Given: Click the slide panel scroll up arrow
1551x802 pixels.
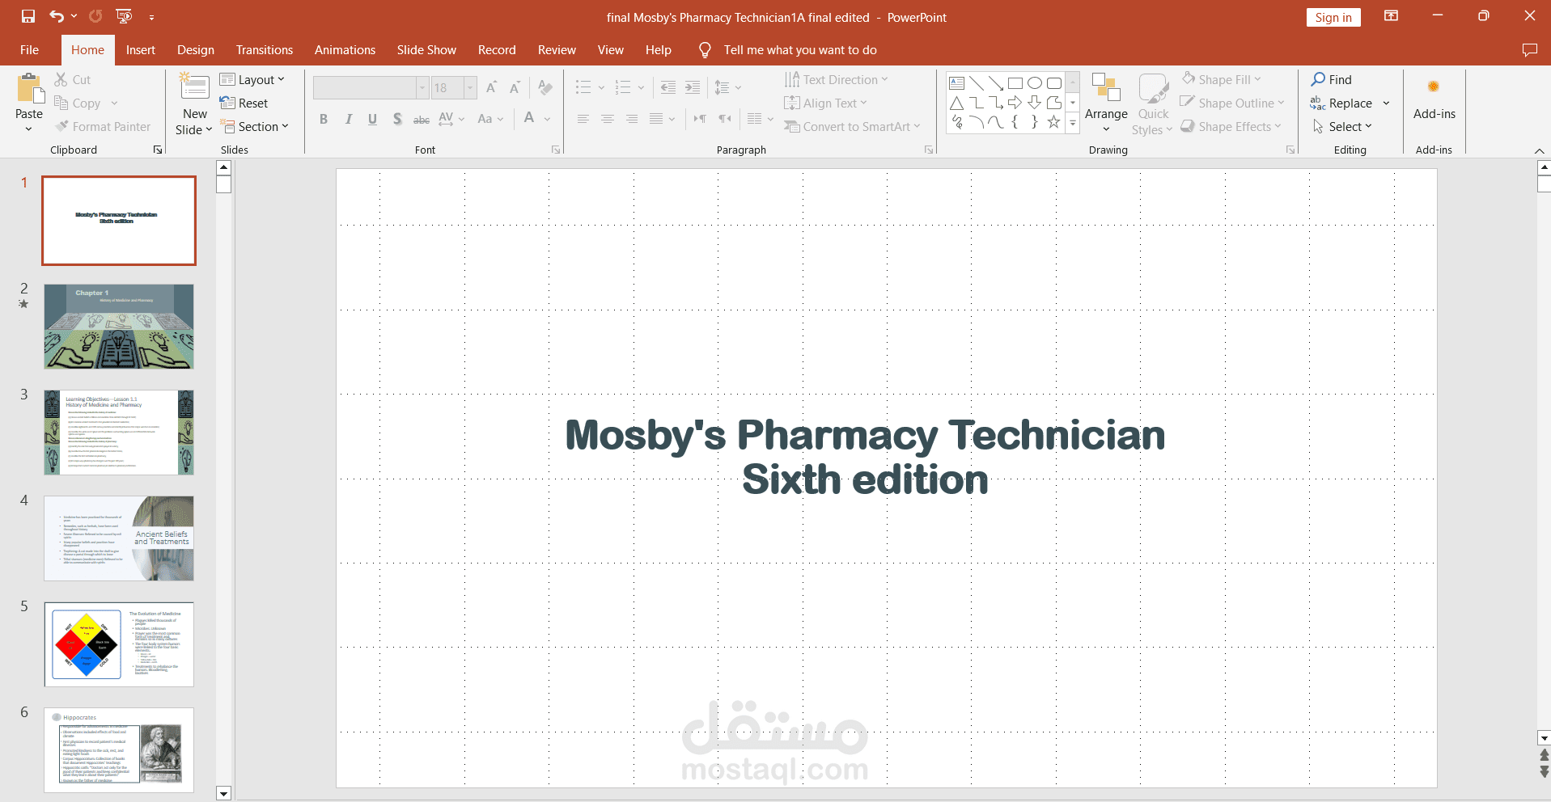Looking at the screenshot, I should pos(224,167).
